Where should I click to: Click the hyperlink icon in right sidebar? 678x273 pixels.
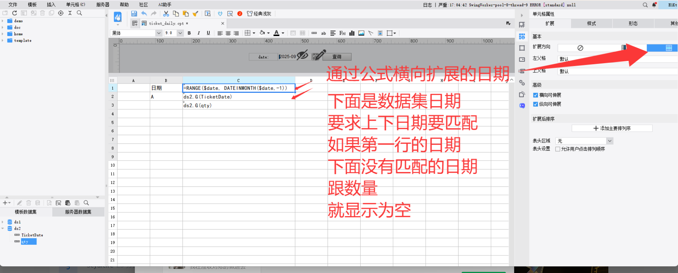pyautogui.click(x=522, y=83)
